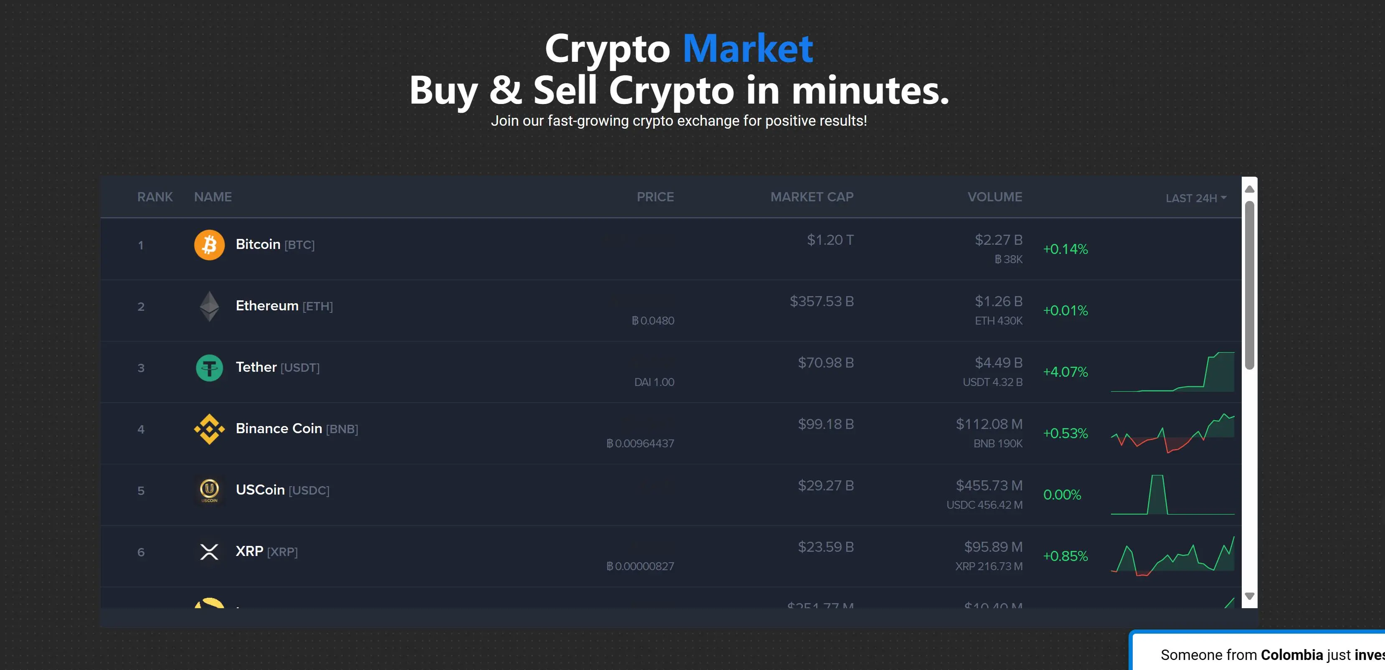This screenshot has height=670, width=1385.
Task: Open the XRP [XRP] name link
Action: [x=266, y=551]
